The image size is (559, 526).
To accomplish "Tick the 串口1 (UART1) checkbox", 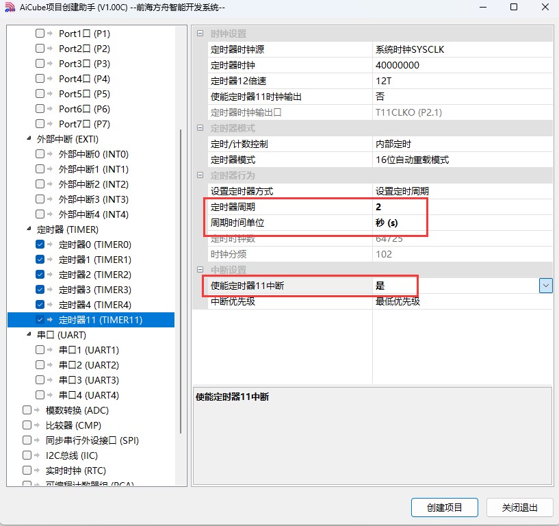I will point(40,350).
